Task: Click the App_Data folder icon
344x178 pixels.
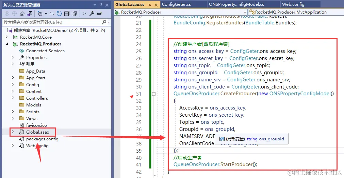Action: point(22,71)
